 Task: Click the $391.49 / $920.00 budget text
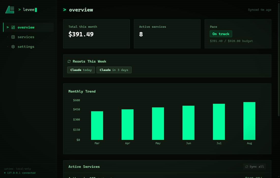point(231,41)
